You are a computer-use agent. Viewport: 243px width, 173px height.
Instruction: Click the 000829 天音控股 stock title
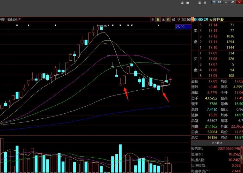(x=209, y=19)
